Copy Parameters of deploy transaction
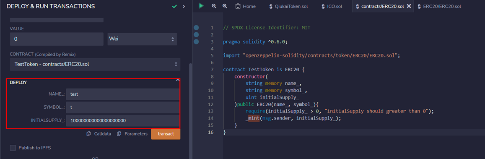Viewport: 485px width, 159px height. (x=132, y=134)
